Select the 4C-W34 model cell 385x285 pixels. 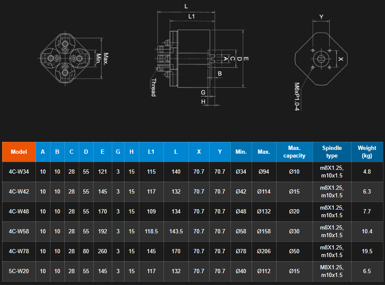click(19, 172)
